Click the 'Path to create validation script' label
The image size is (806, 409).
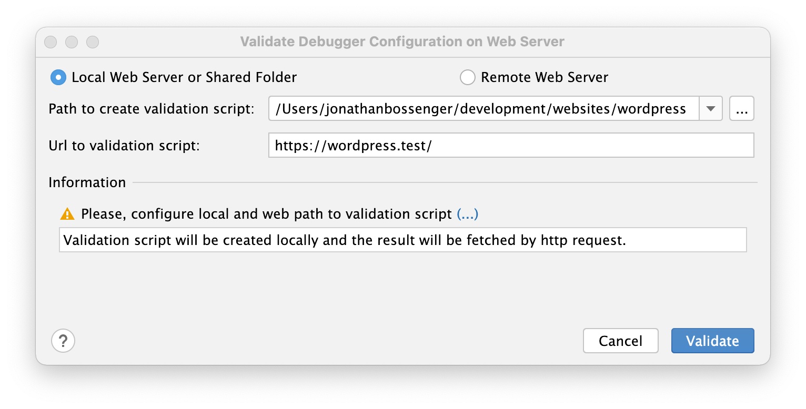152,109
